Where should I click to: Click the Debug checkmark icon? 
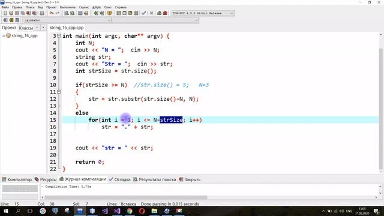[x=144, y=13]
